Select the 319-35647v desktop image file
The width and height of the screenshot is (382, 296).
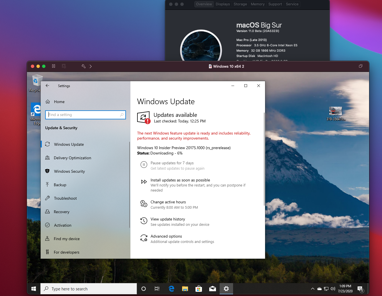click(x=336, y=114)
